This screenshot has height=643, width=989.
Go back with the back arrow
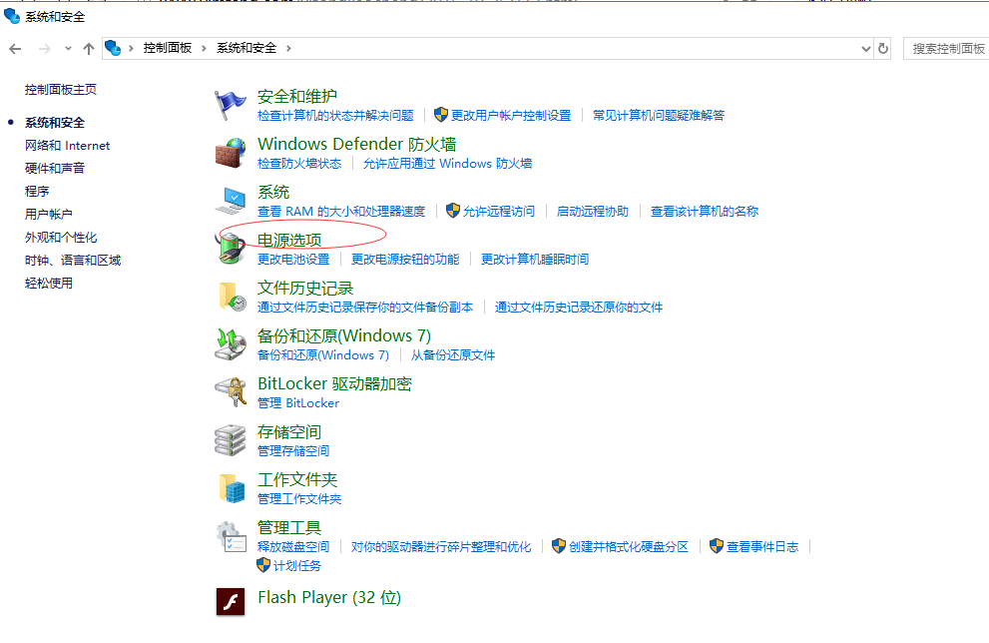coord(15,49)
